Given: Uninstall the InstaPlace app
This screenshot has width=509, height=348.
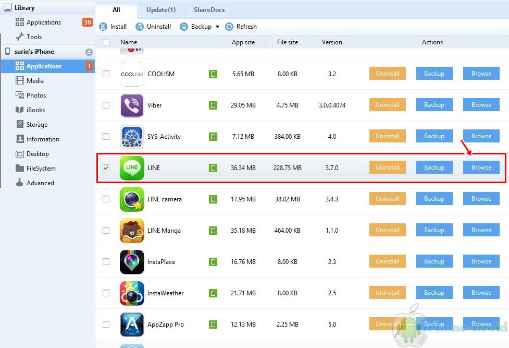Looking at the screenshot, I should (x=388, y=261).
